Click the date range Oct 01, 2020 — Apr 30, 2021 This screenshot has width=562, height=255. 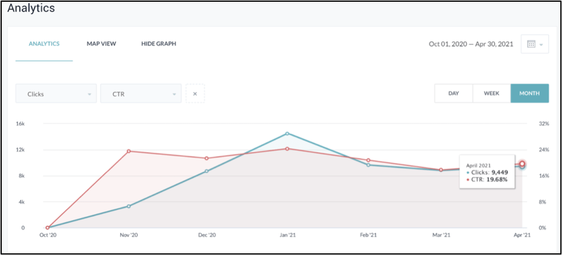pos(471,44)
